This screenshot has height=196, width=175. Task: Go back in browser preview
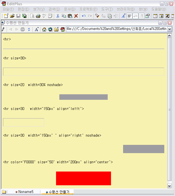11,29
